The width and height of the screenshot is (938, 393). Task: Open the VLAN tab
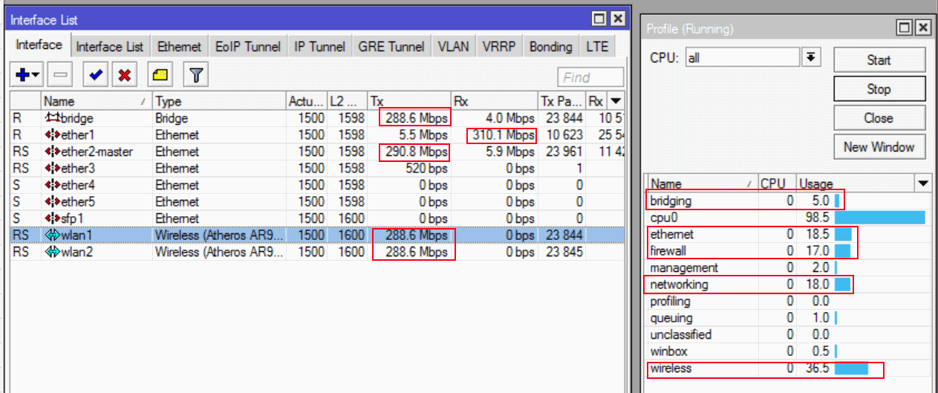click(453, 46)
